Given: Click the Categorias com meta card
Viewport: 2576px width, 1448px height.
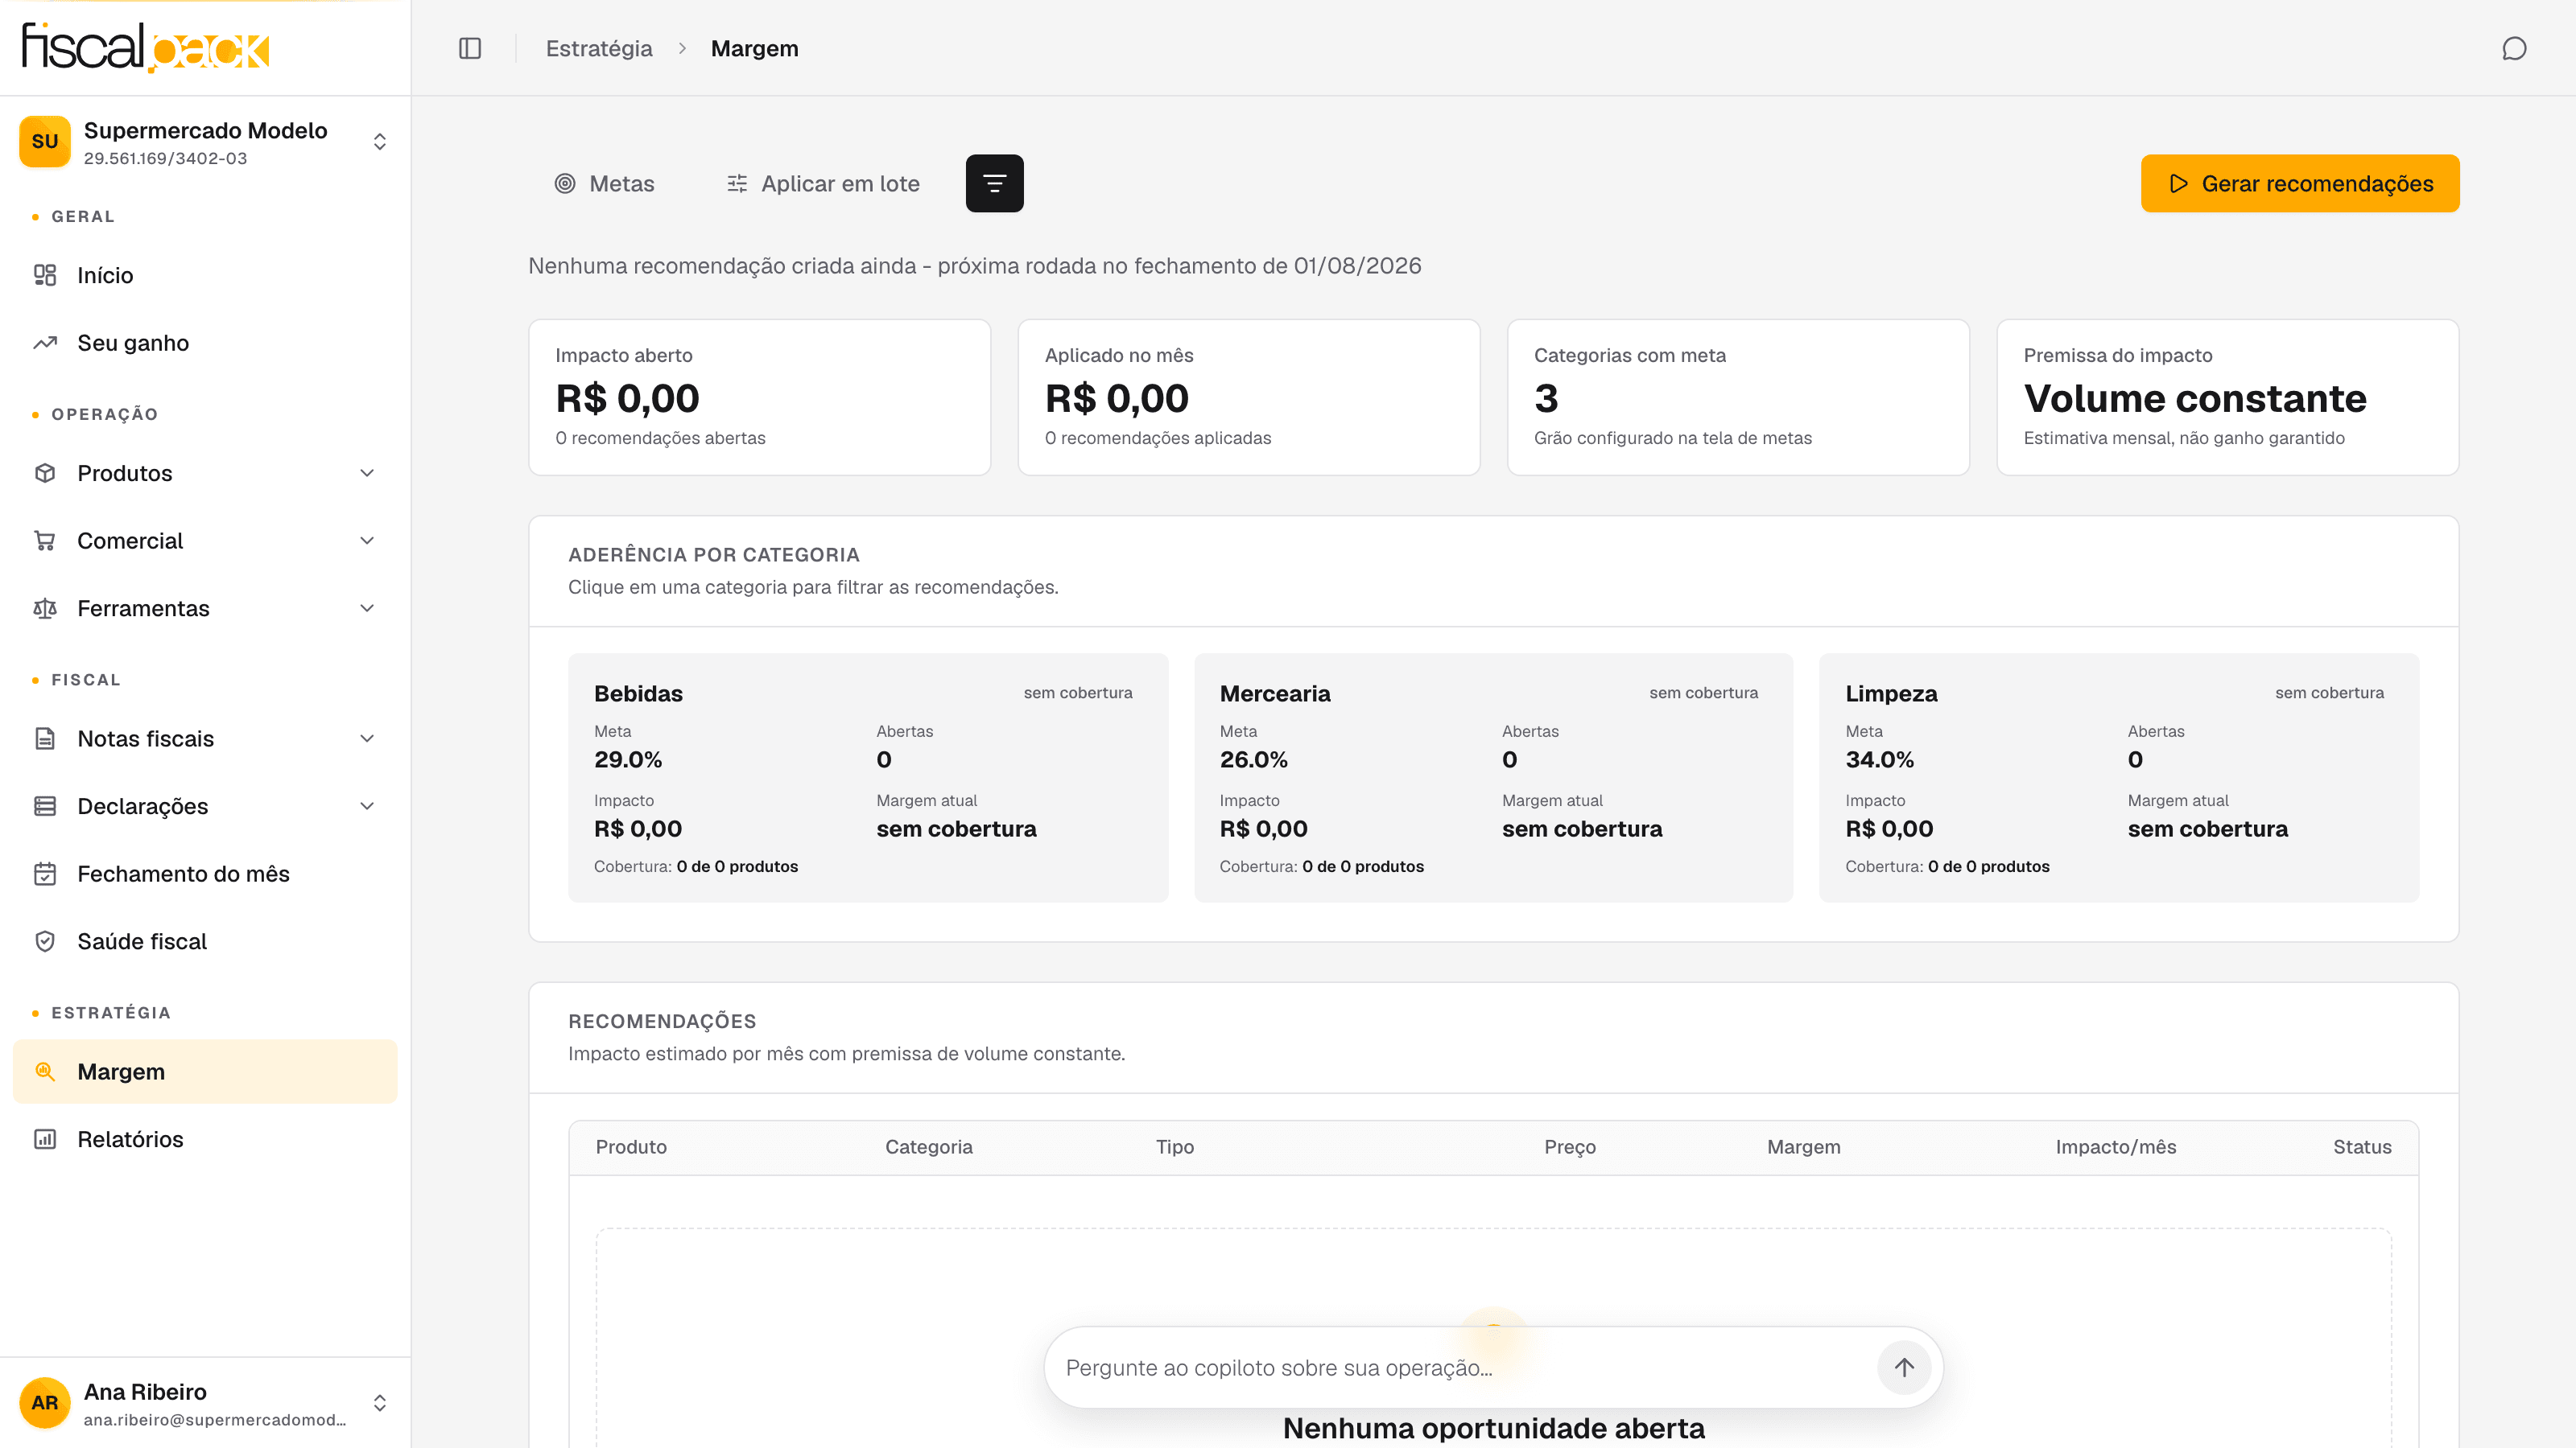Looking at the screenshot, I should (x=1738, y=397).
